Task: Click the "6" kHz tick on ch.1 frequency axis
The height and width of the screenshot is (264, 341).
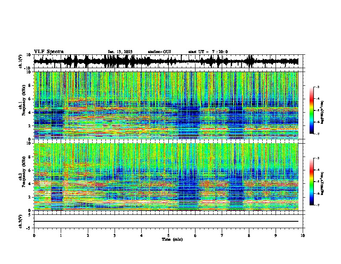Action: point(30,99)
